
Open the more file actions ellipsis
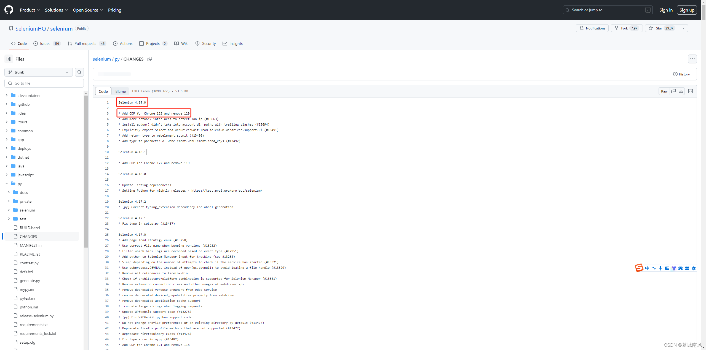coord(692,59)
